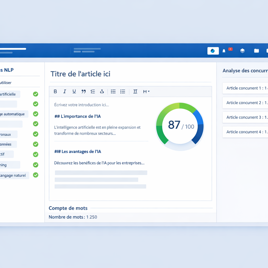Open the notifications bell in the top bar
268x268 pixels.
224,51
